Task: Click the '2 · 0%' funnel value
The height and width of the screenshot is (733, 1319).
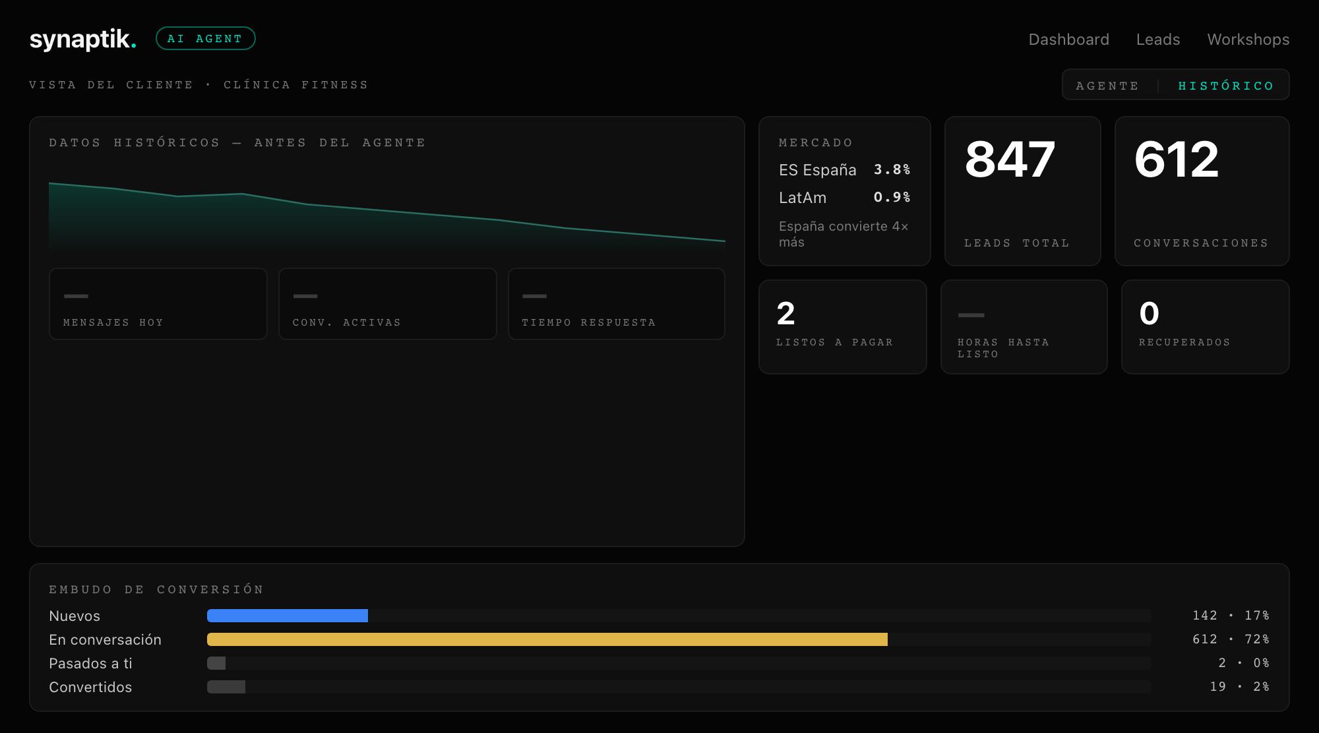Action: 1244,663
